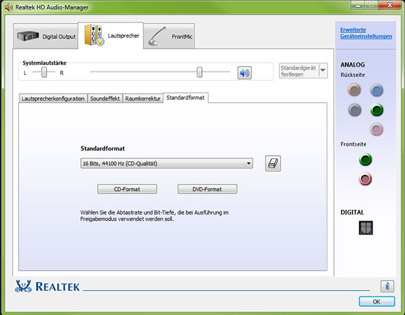Click the eraser reset-to-default format icon
The width and height of the screenshot is (405, 315).
click(x=273, y=163)
